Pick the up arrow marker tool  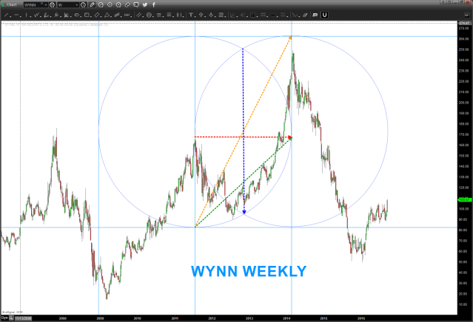(201, 15)
